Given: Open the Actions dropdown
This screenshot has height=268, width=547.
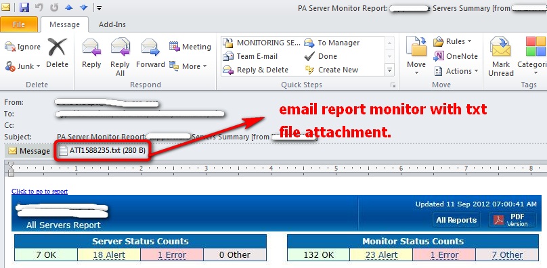Looking at the screenshot, I should click(x=456, y=71).
